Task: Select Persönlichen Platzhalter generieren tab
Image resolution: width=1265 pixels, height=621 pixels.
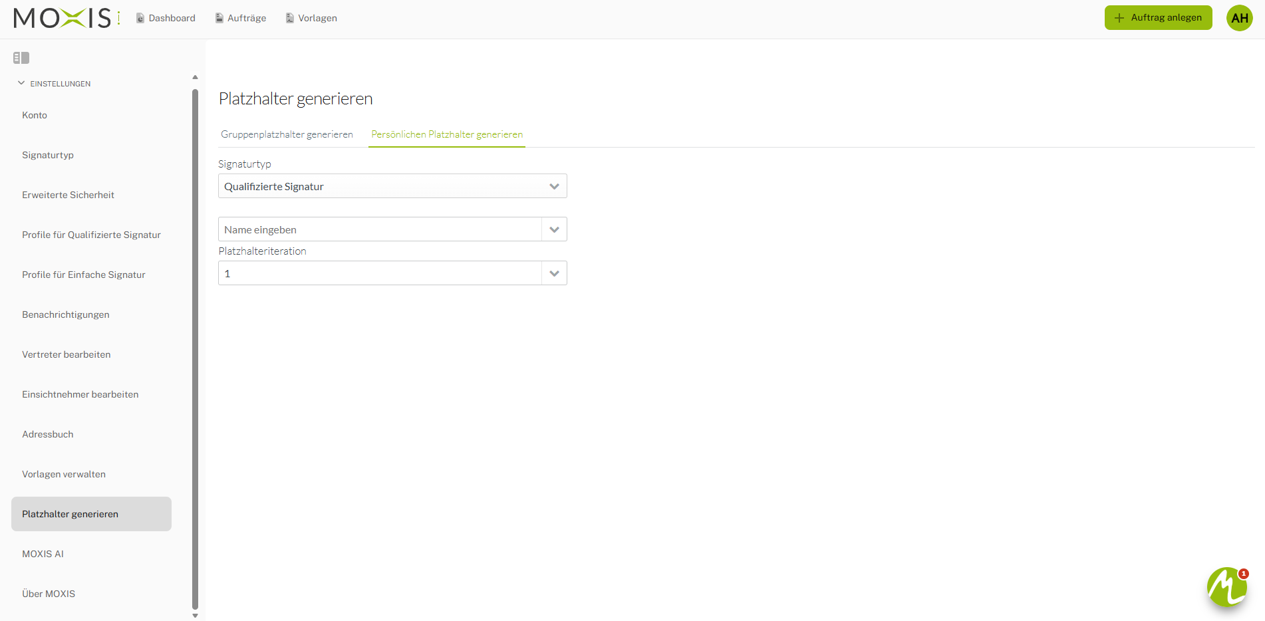Action: (447, 134)
